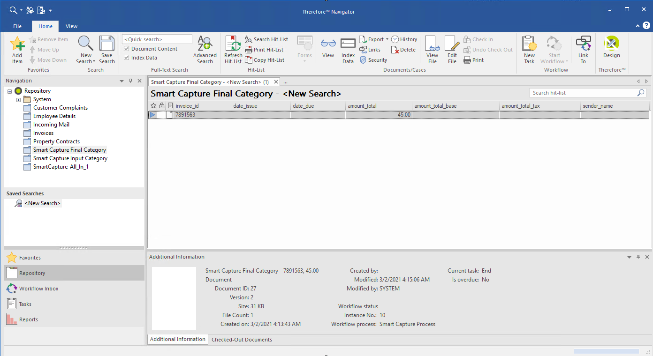653x356 pixels.
Task: Open the Index Data viewer icon
Action: 348,44
